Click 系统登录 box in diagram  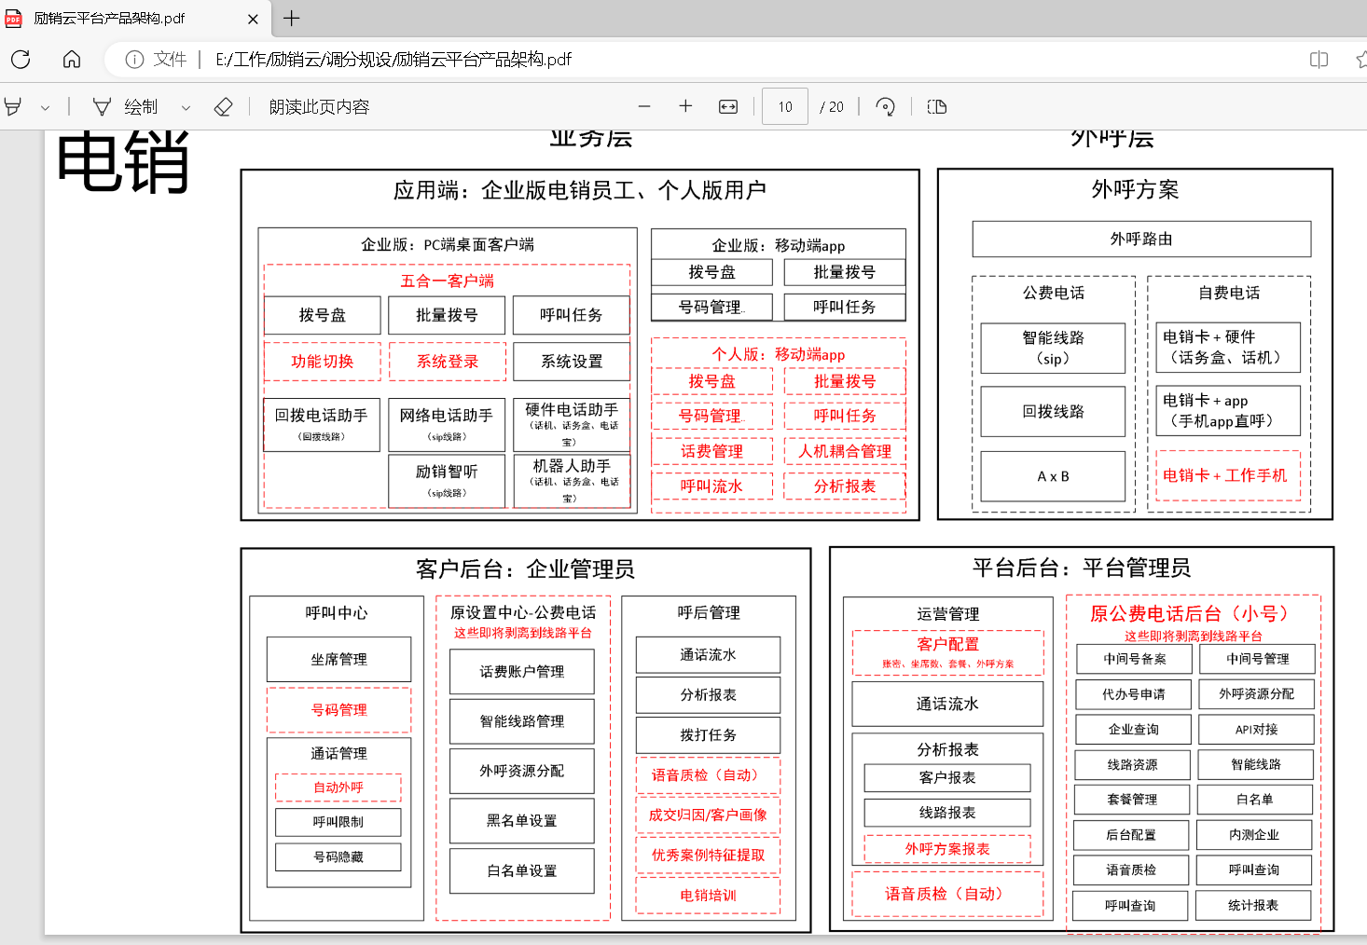[x=448, y=362]
